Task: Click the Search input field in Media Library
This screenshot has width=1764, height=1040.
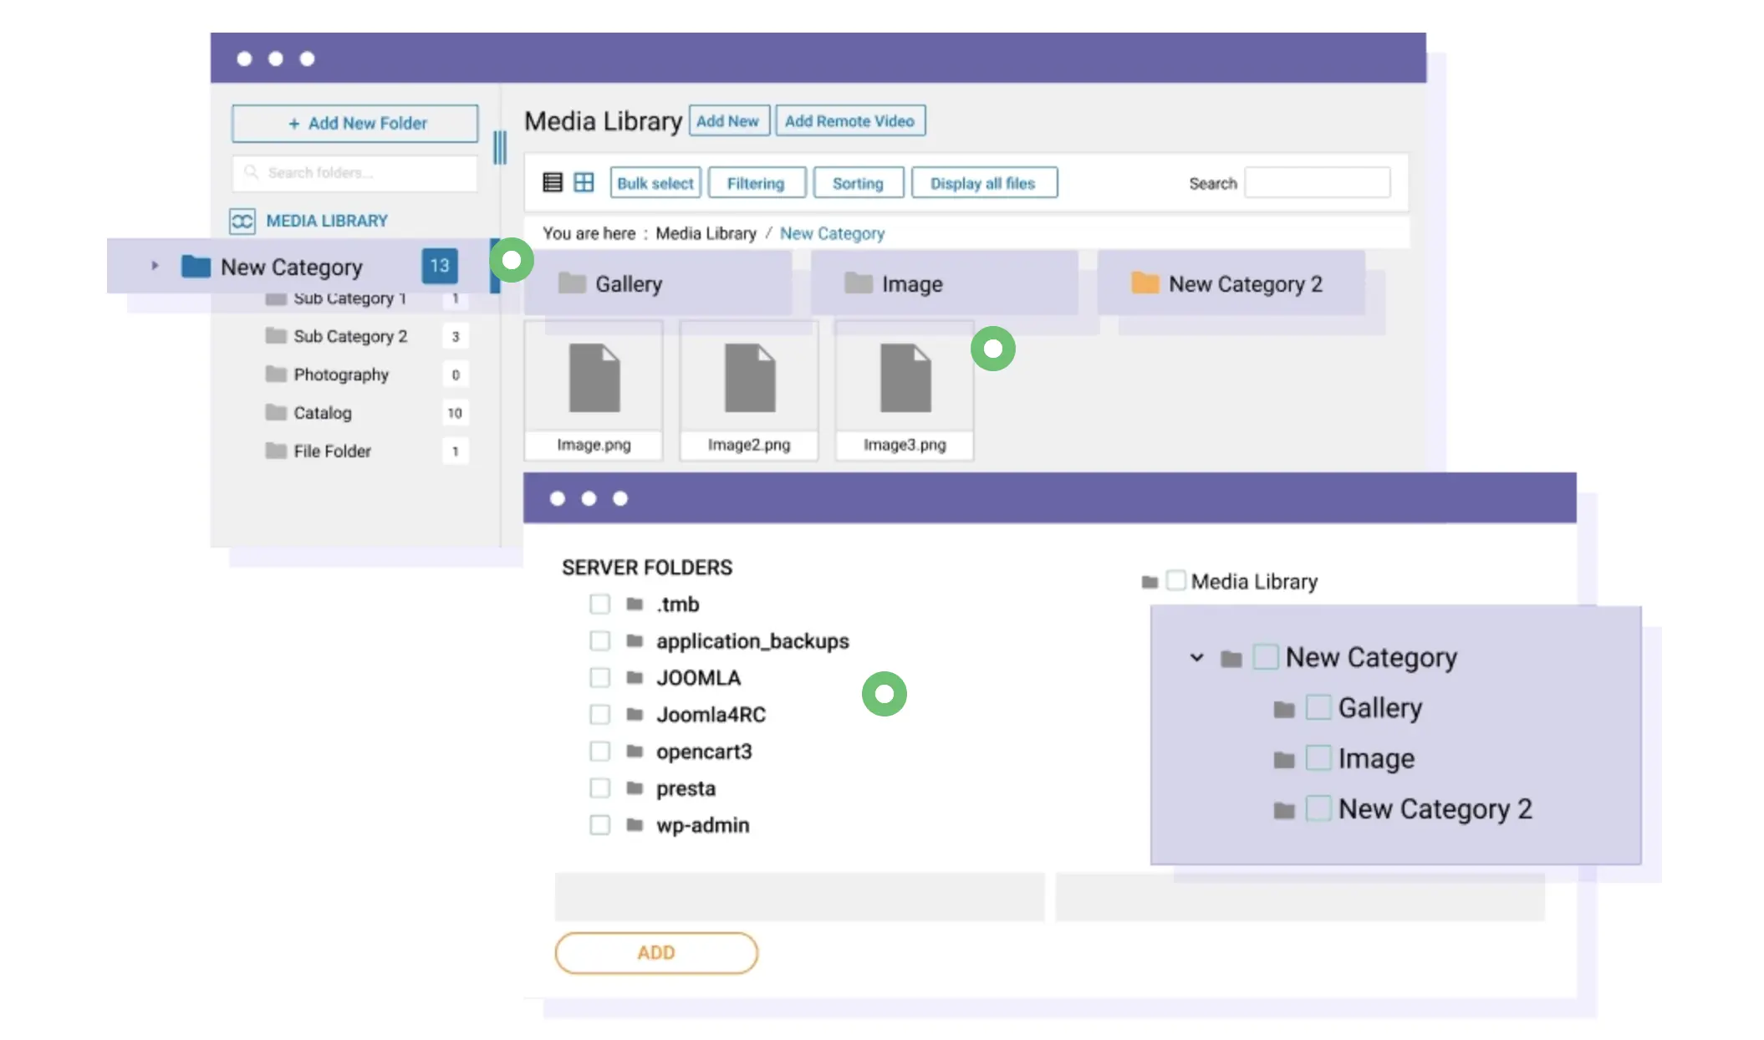Action: pyautogui.click(x=1317, y=183)
